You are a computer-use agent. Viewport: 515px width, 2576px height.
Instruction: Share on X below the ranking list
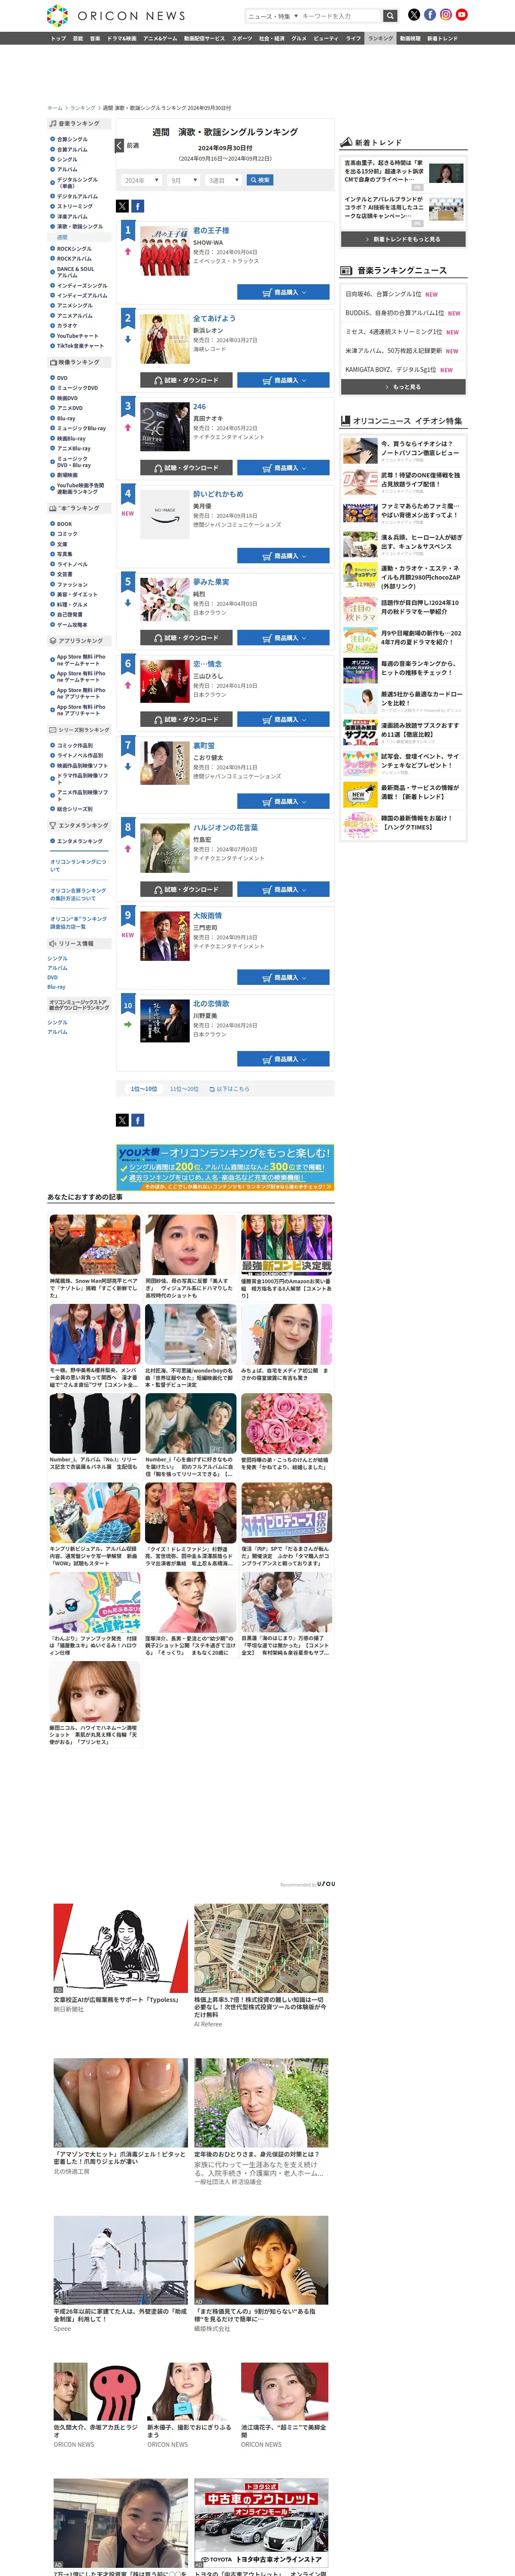122,1120
